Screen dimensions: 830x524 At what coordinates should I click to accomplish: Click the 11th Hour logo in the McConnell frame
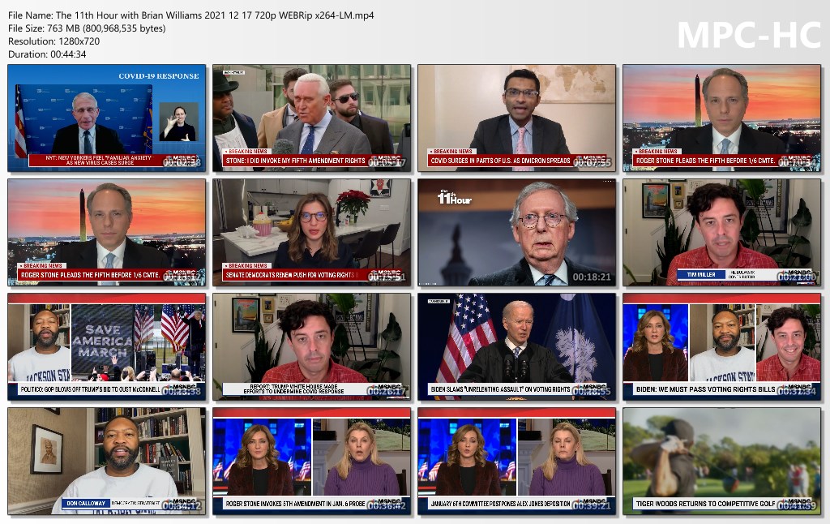[x=454, y=197]
